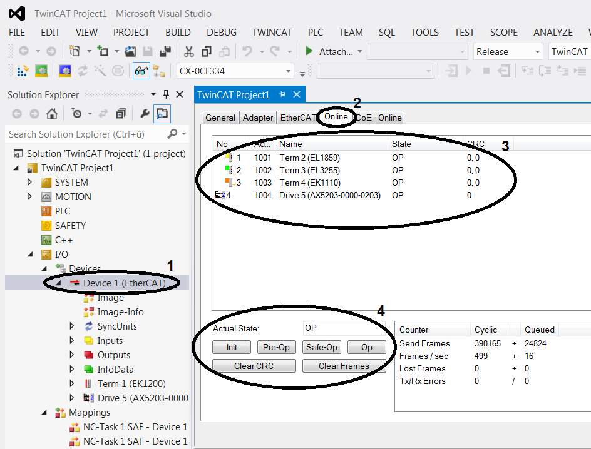This screenshot has width=591, height=449.
Task: Open the Attach dropdown arrow
Action: [x=359, y=51]
